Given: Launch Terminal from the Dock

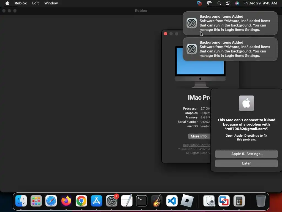Looking at the screenshot, I should (142, 201).
